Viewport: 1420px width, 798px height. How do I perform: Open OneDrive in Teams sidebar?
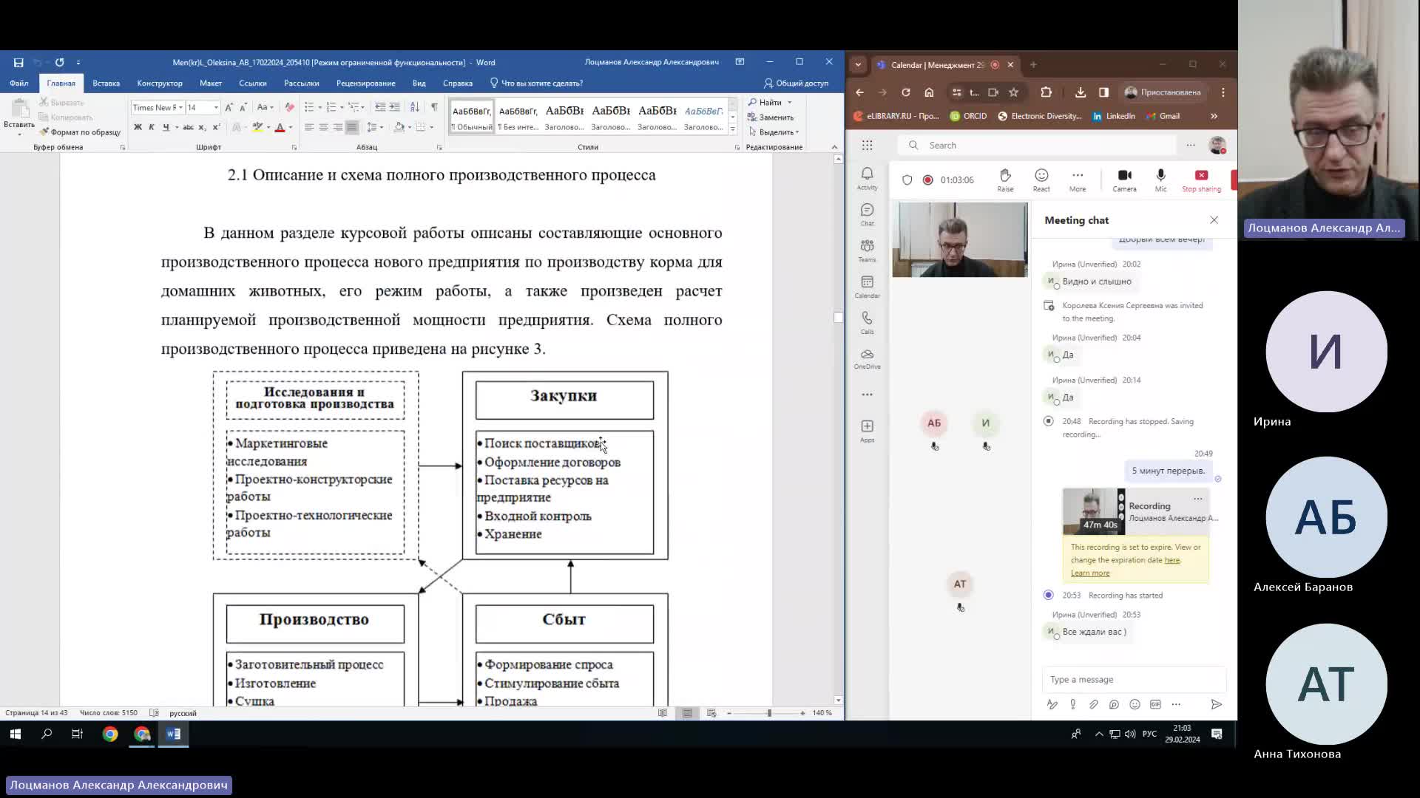(867, 358)
